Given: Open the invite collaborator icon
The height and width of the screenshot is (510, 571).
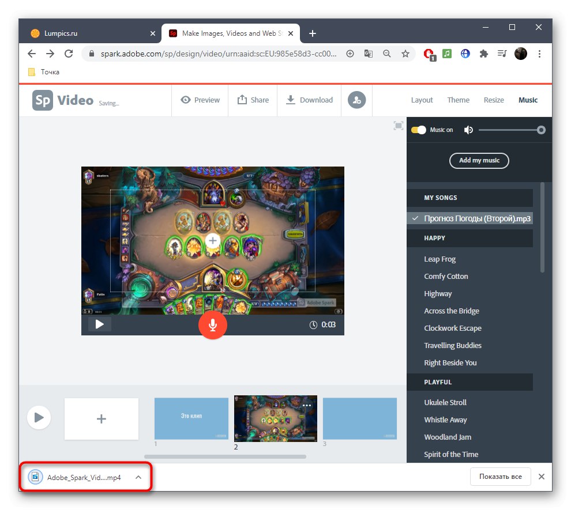Looking at the screenshot, I should click(356, 100).
